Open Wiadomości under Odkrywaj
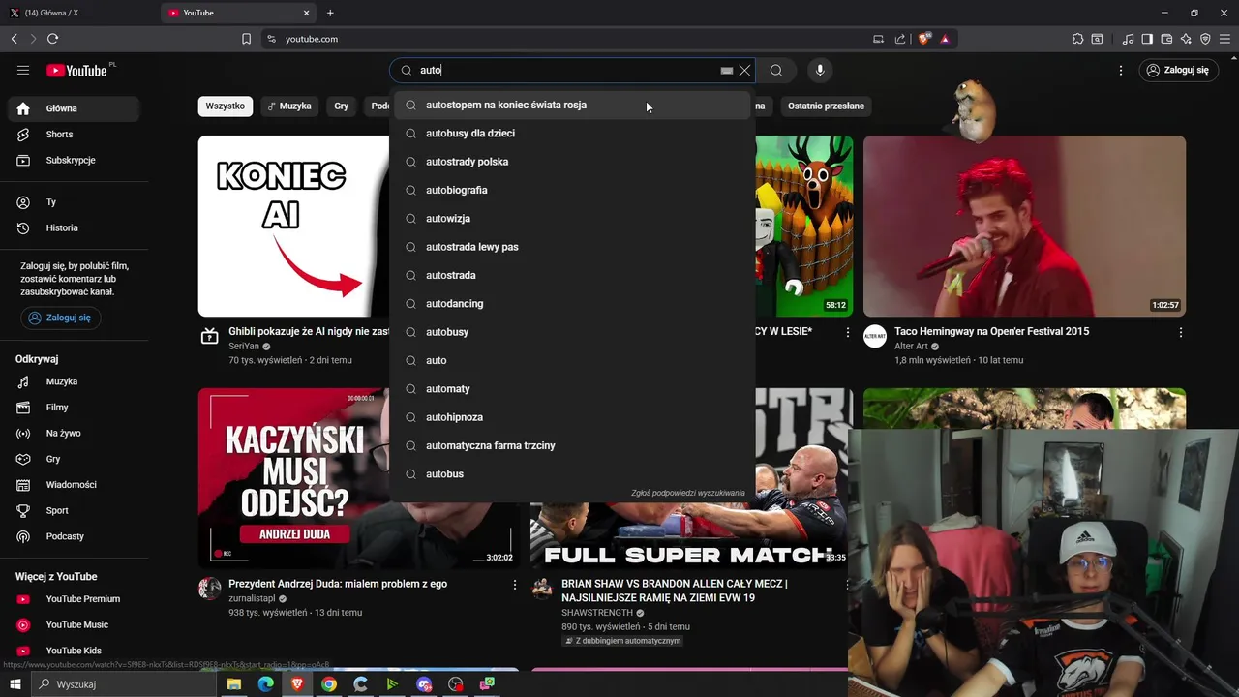This screenshot has height=697, width=1239. 74,484
